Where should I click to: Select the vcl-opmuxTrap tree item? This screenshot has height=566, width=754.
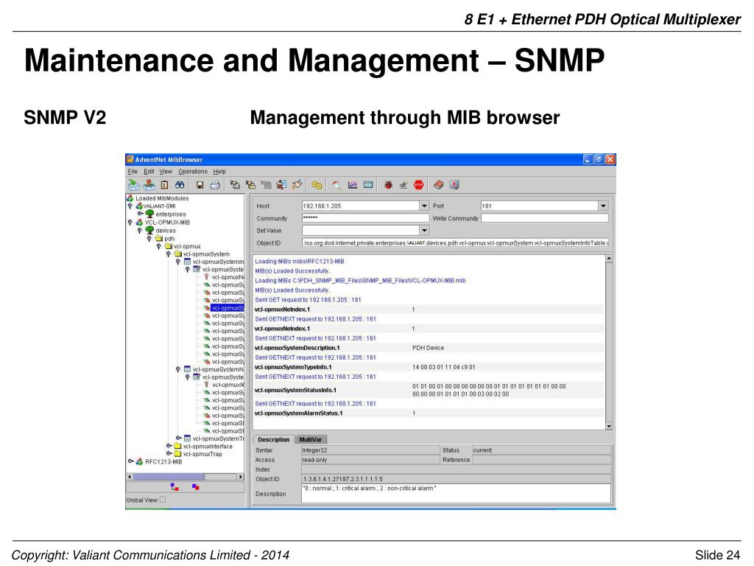[202, 454]
